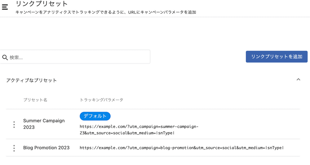Open options menu for Summer Campaign 2023
310x165 pixels.
pos(14,125)
